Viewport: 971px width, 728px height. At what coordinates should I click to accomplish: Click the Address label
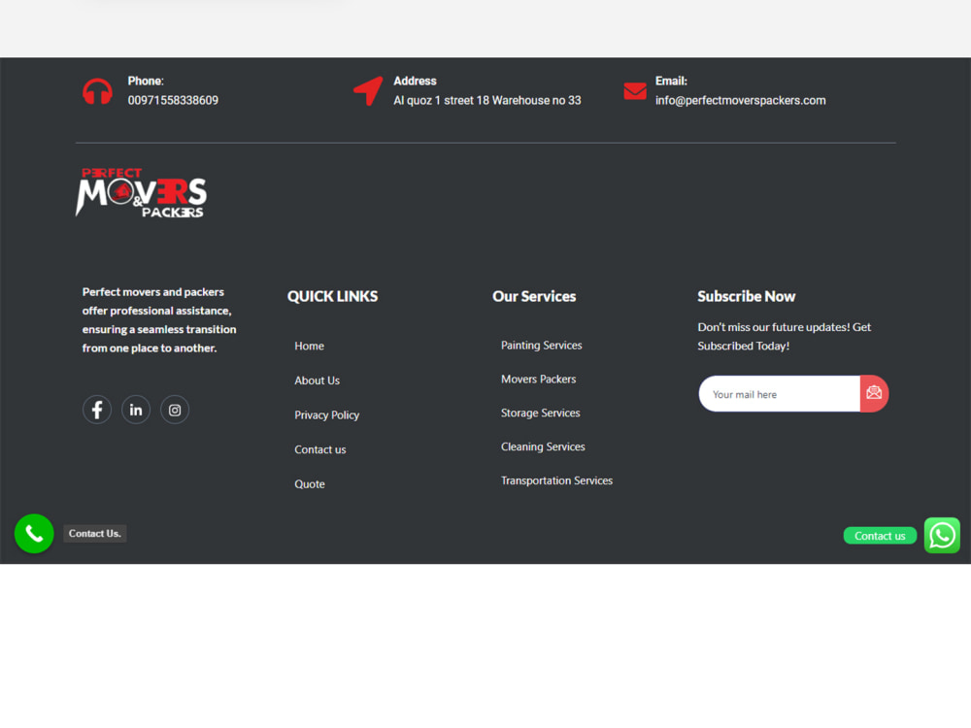point(415,82)
